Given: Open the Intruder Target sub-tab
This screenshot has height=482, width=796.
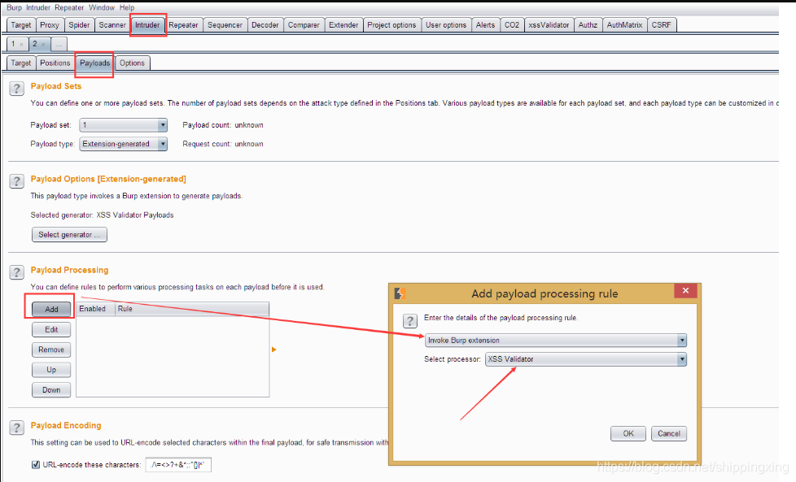Looking at the screenshot, I should click(21, 63).
